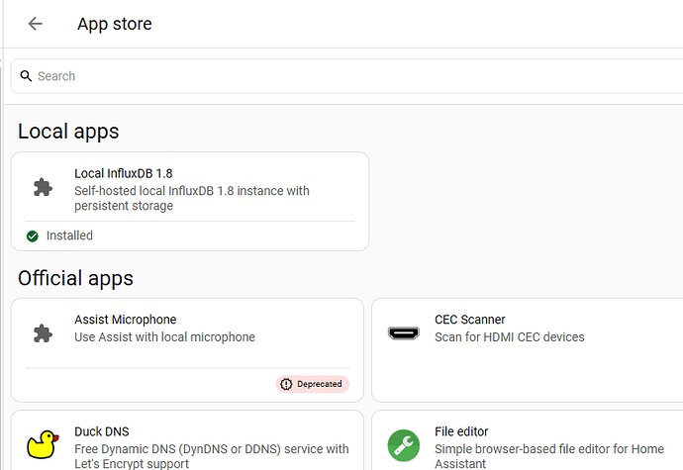Click the Deprecated badge on Assist Microphone
This screenshot has height=470, width=683.
click(313, 384)
